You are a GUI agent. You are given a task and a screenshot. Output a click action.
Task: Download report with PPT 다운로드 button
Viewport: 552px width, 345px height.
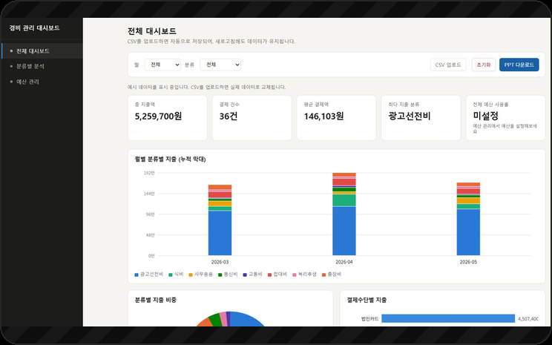coord(519,65)
